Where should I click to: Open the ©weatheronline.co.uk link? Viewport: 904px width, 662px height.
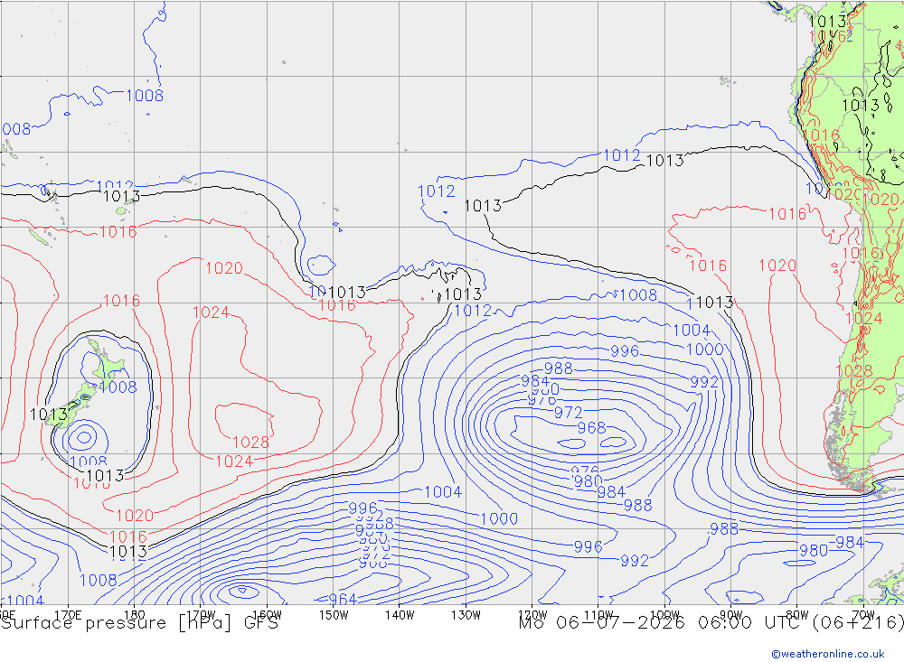tap(828, 654)
